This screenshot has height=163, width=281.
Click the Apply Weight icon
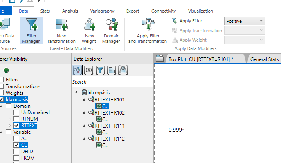[175, 40]
